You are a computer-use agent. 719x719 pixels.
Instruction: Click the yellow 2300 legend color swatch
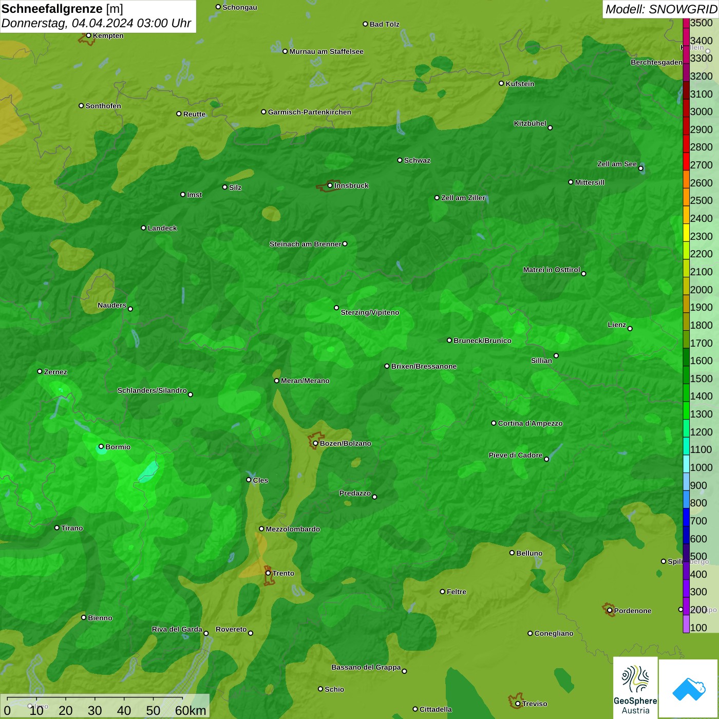pos(686,232)
